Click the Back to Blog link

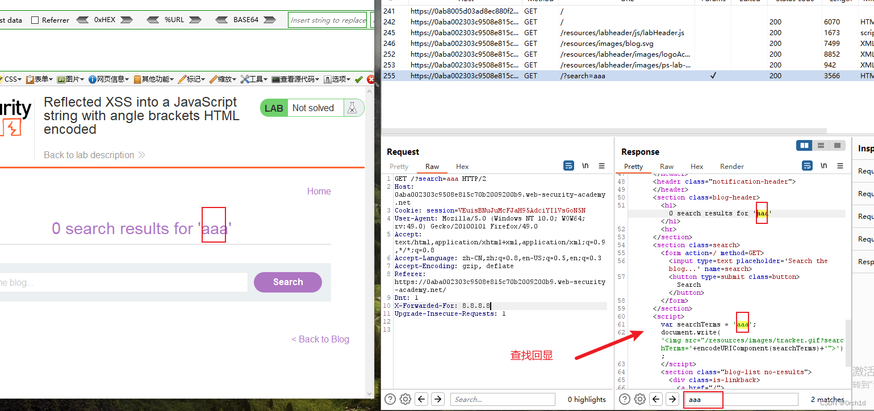(x=320, y=339)
